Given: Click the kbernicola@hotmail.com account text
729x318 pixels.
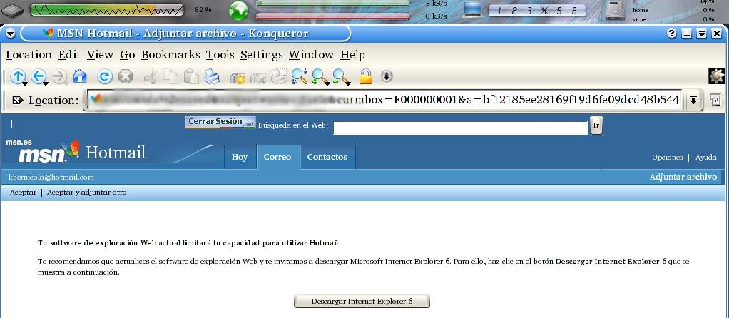Looking at the screenshot, I should [x=51, y=177].
